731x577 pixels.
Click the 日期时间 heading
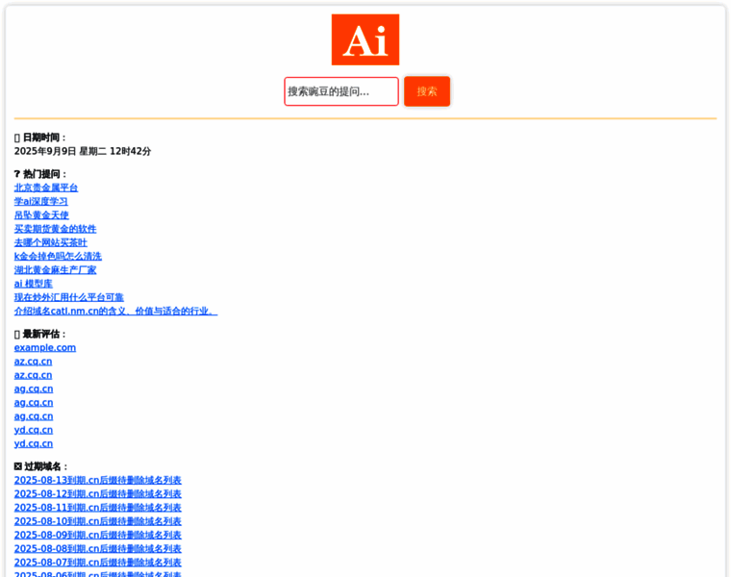[40, 138]
